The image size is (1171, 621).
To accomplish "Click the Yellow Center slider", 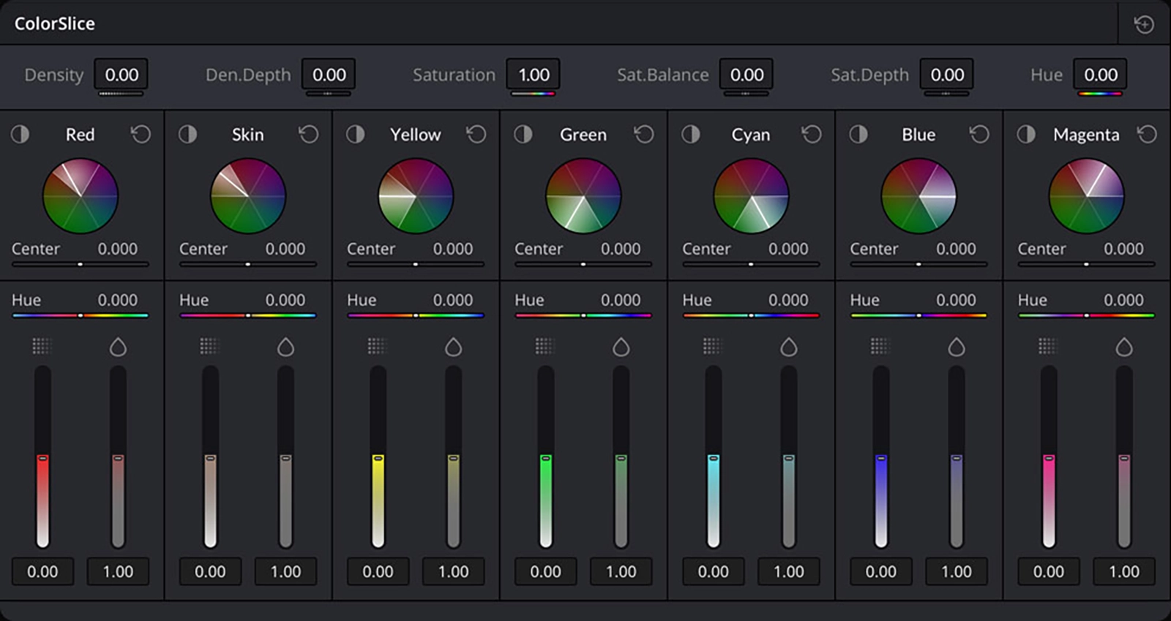I will pyautogui.click(x=415, y=264).
